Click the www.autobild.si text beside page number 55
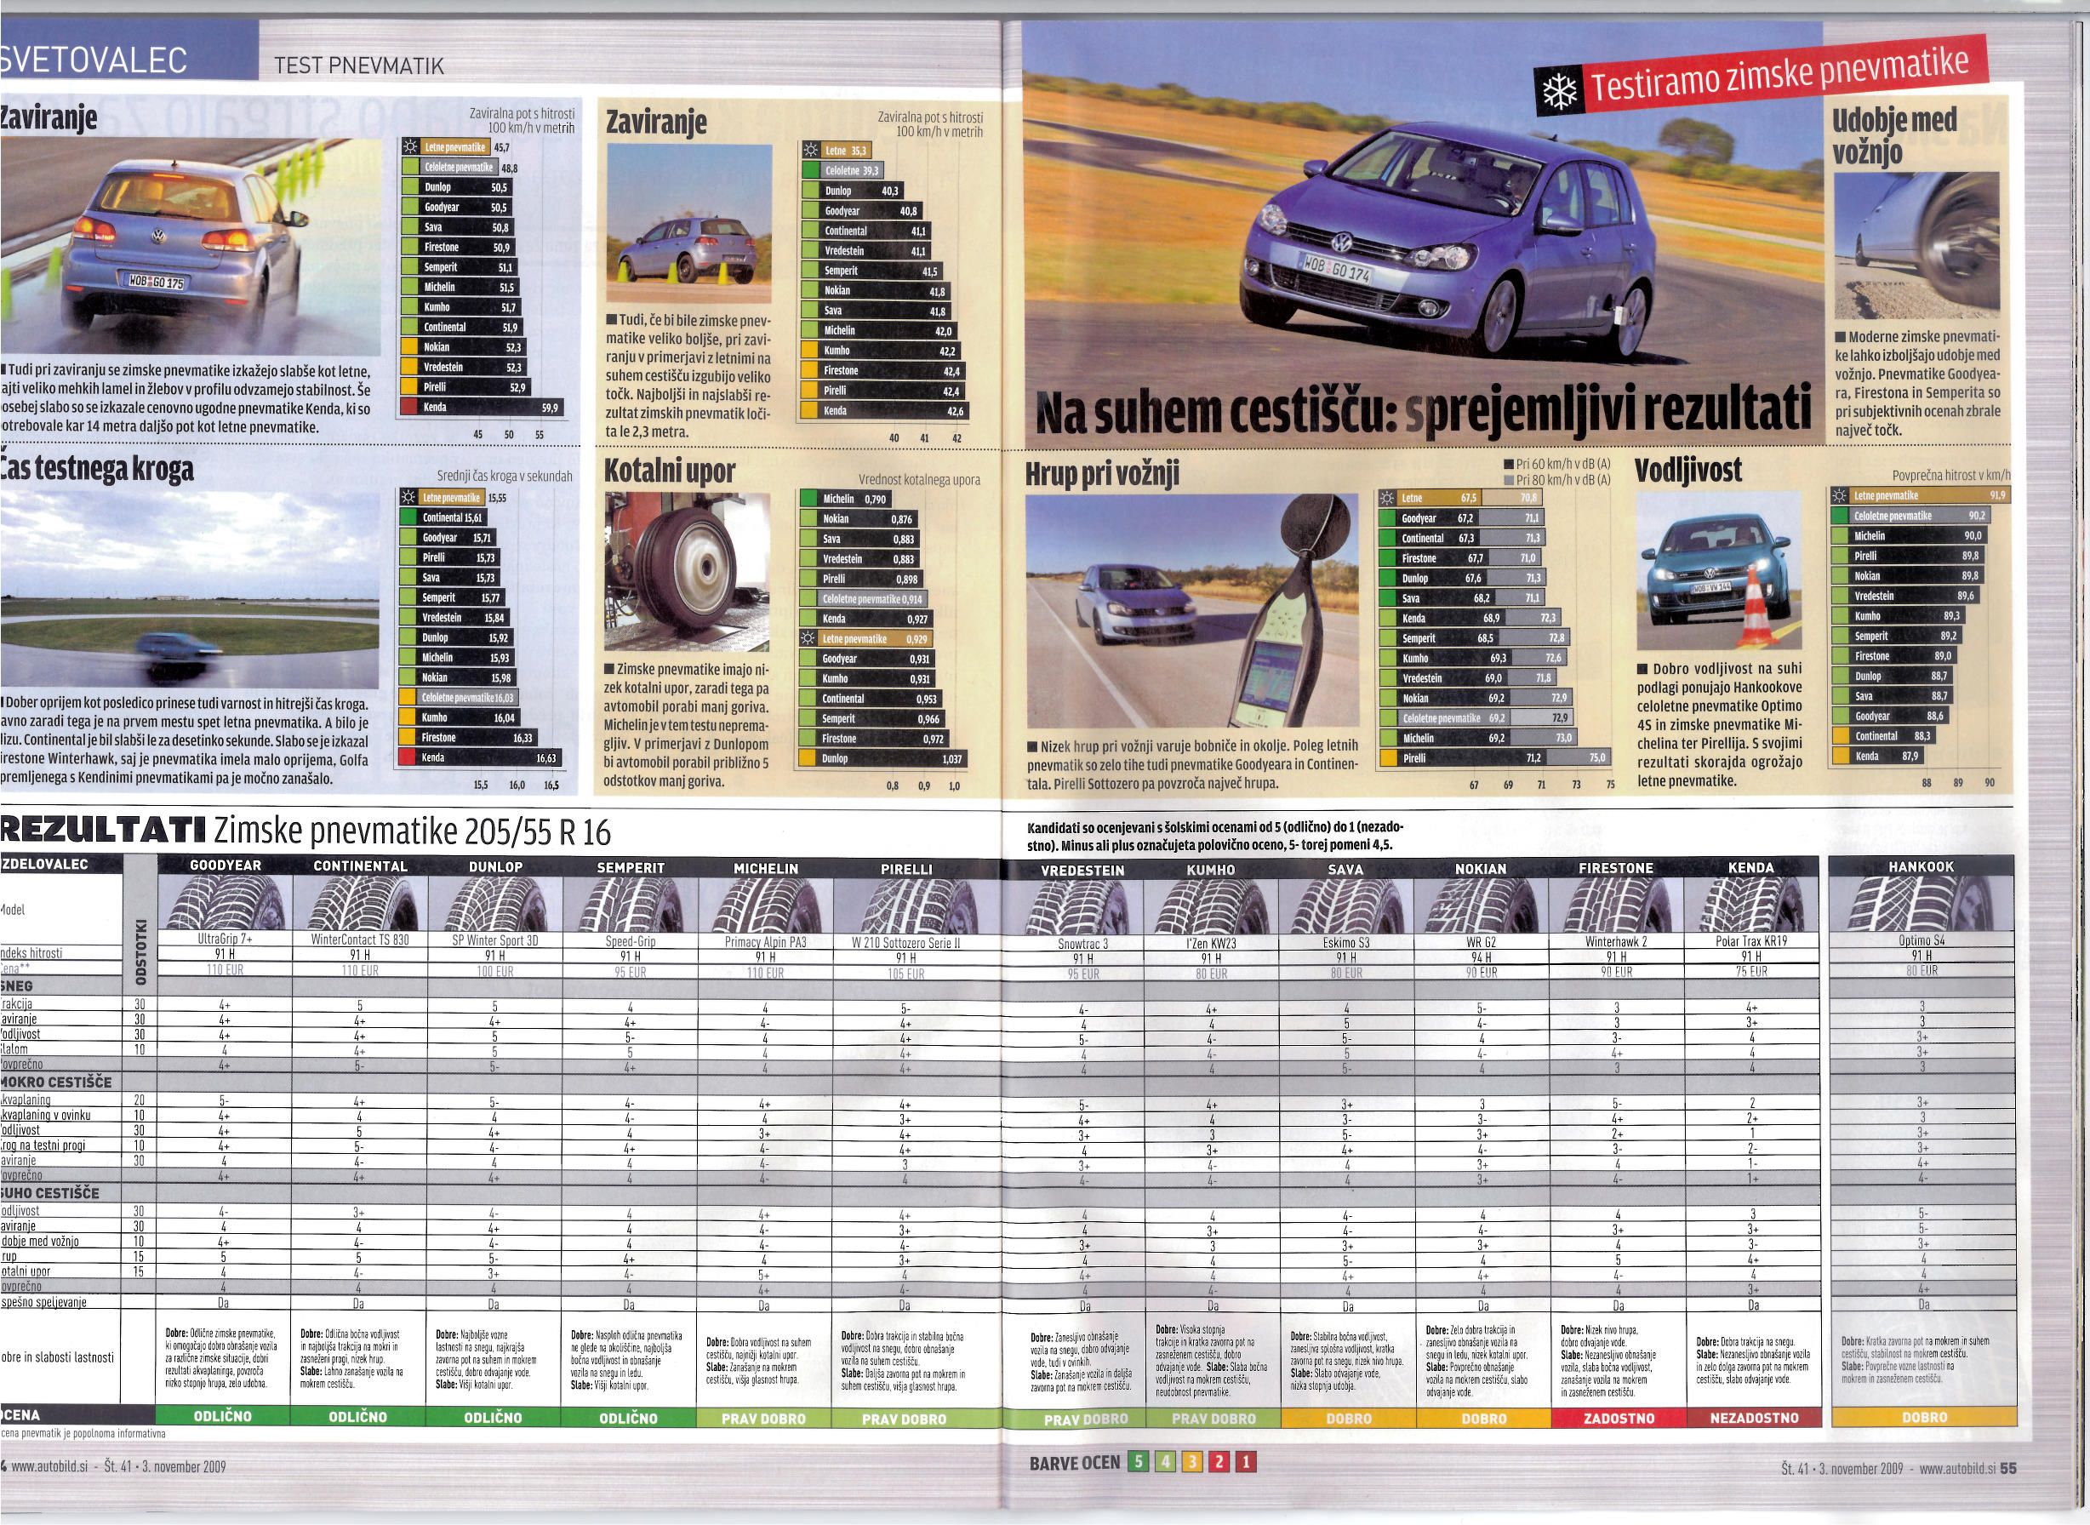 (x=1957, y=1469)
